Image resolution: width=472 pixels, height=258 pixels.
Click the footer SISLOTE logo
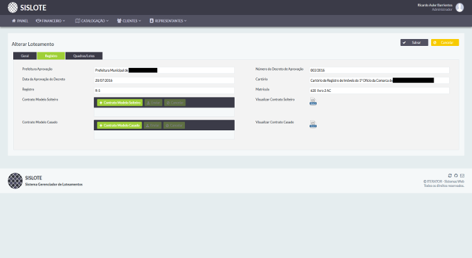click(x=15, y=181)
